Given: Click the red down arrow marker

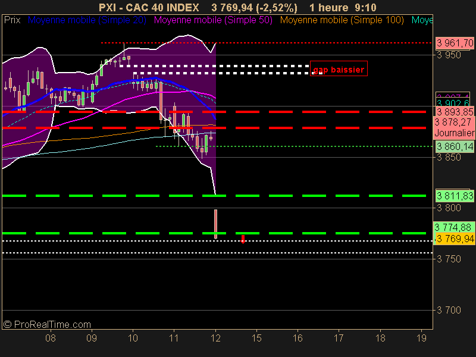Looking at the screenshot, I should click(x=243, y=239).
